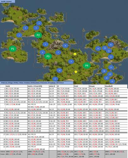The width and height of the screenshot is (128, 158).
Task: Select blue camp marker number 4
Action: click(39, 23)
